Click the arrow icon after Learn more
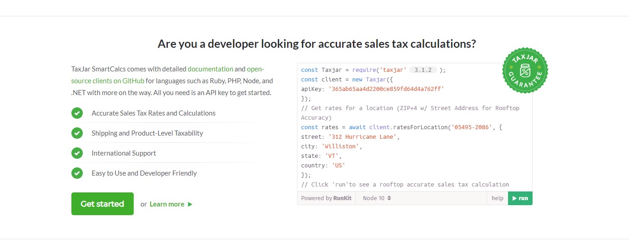Screen dimensions: 629x247 coord(190,204)
